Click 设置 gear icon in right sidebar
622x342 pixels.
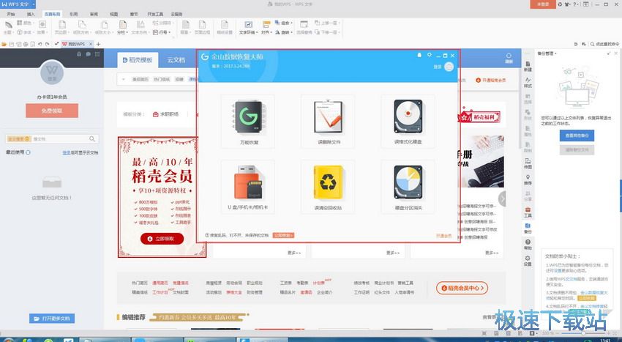(528, 261)
